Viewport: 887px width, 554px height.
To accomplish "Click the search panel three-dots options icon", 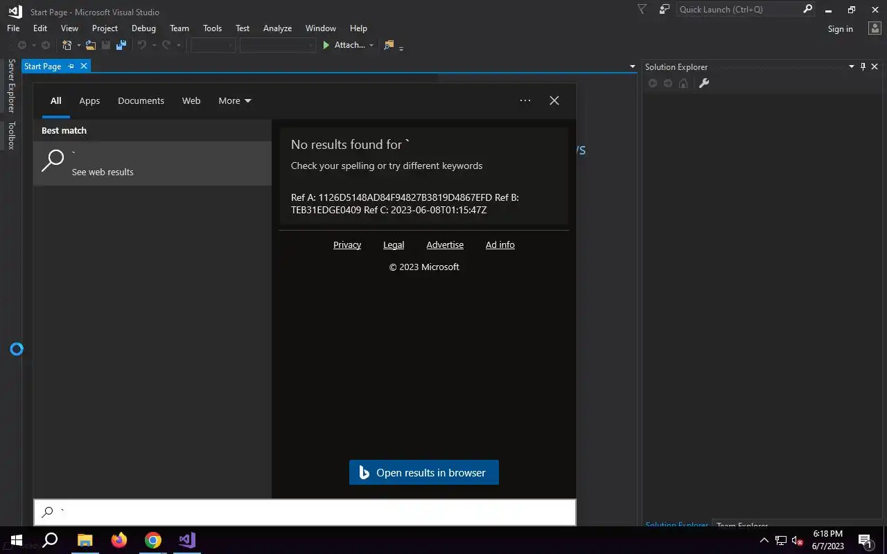I will (525, 100).
